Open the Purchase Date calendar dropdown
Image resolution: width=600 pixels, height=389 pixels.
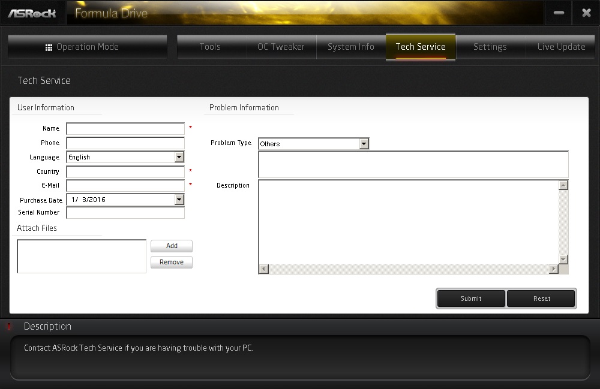tap(179, 200)
